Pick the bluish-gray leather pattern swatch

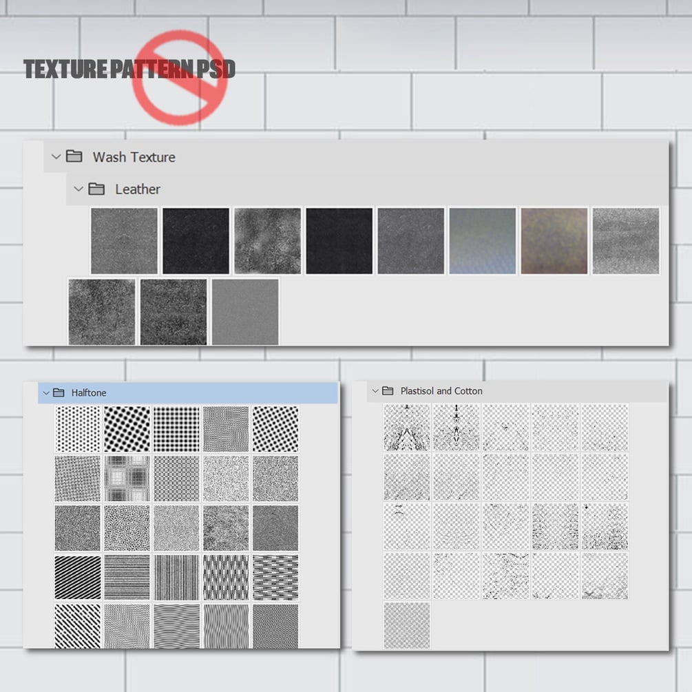coord(483,241)
